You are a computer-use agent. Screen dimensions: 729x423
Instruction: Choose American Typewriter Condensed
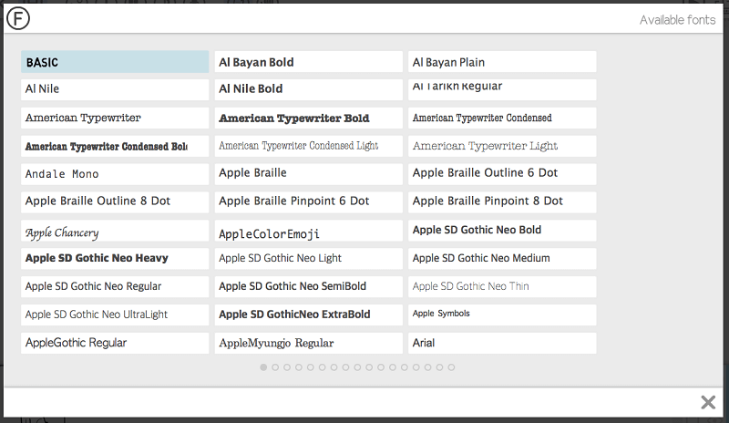pyautogui.click(x=502, y=119)
